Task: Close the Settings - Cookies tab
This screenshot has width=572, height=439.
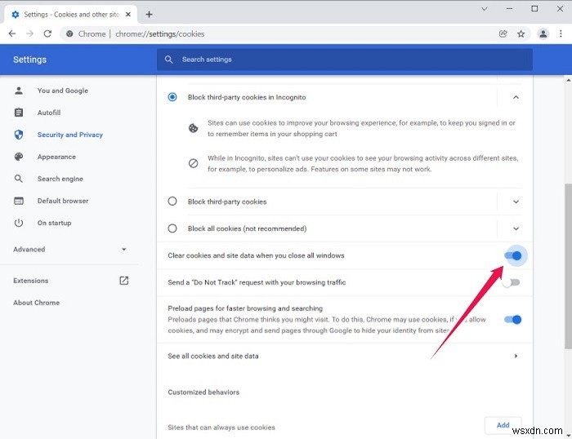Action: [128, 14]
